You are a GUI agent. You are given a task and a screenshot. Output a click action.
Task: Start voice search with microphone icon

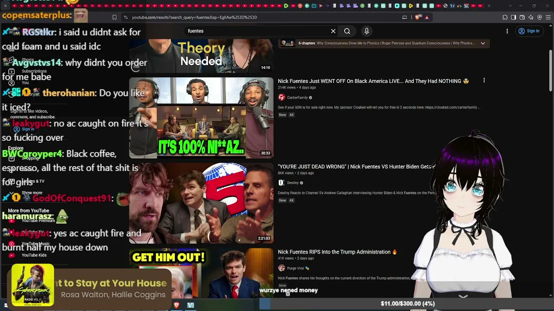[367, 31]
